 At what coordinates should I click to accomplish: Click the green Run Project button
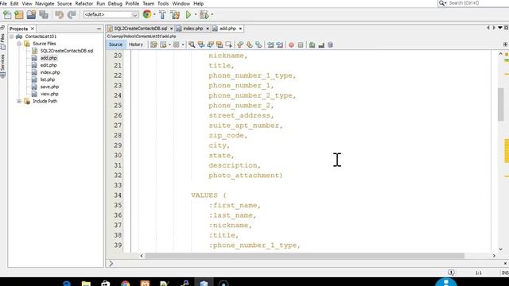(188, 14)
